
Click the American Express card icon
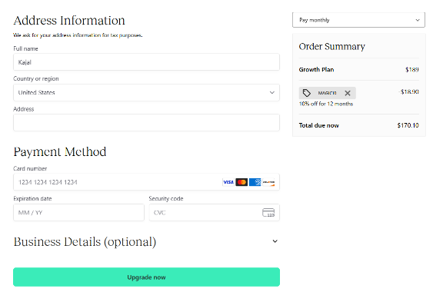pyautogui.click(x=255, y=182)
